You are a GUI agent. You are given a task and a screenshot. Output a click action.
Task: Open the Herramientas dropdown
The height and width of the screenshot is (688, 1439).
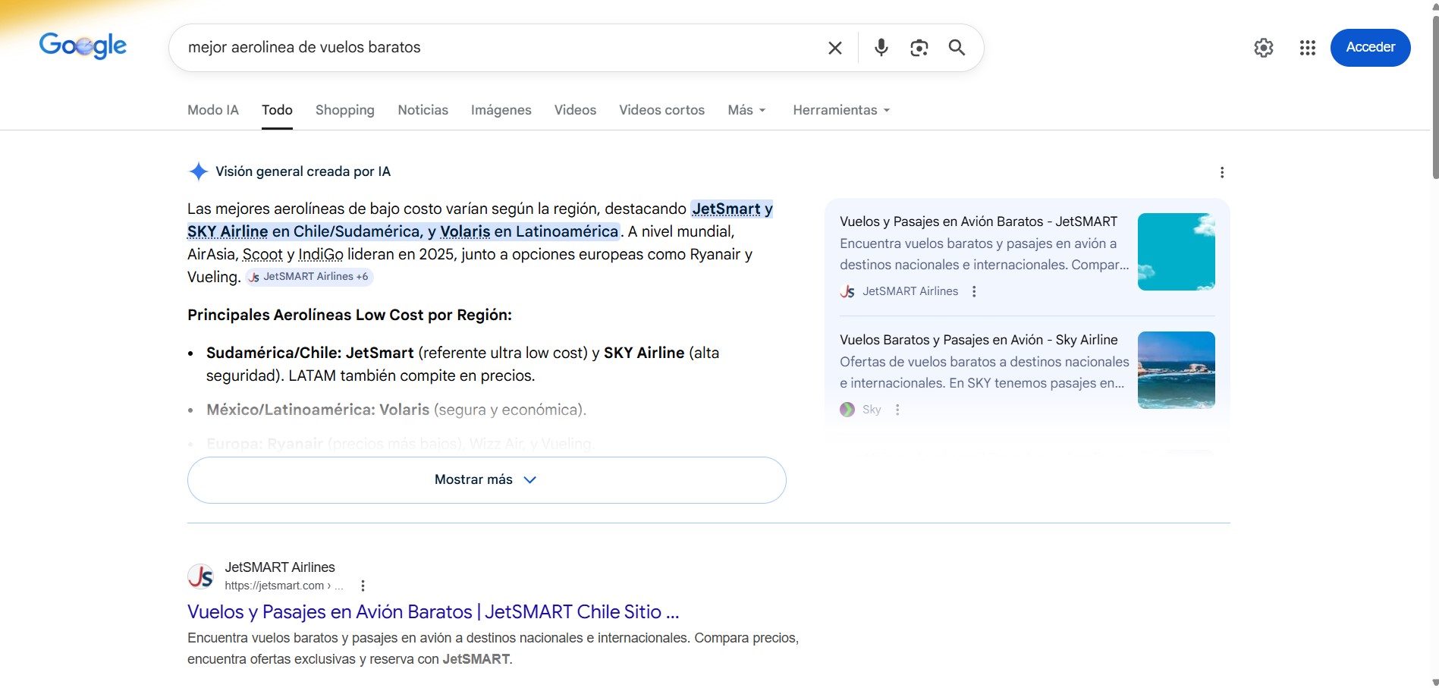coord(840,110)
